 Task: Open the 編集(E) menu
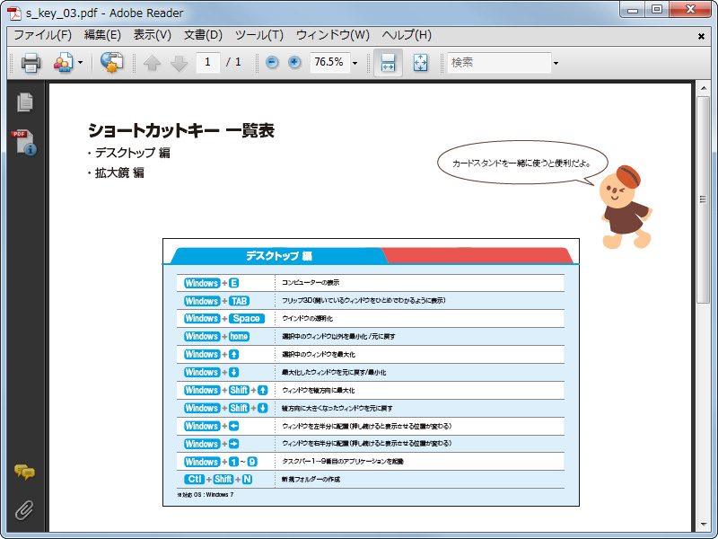[x=102, y=35]
